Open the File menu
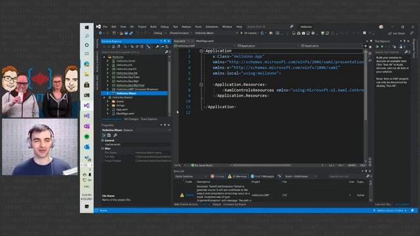The height and width of the screenshot is (236, 420). [x=105, y=27]
